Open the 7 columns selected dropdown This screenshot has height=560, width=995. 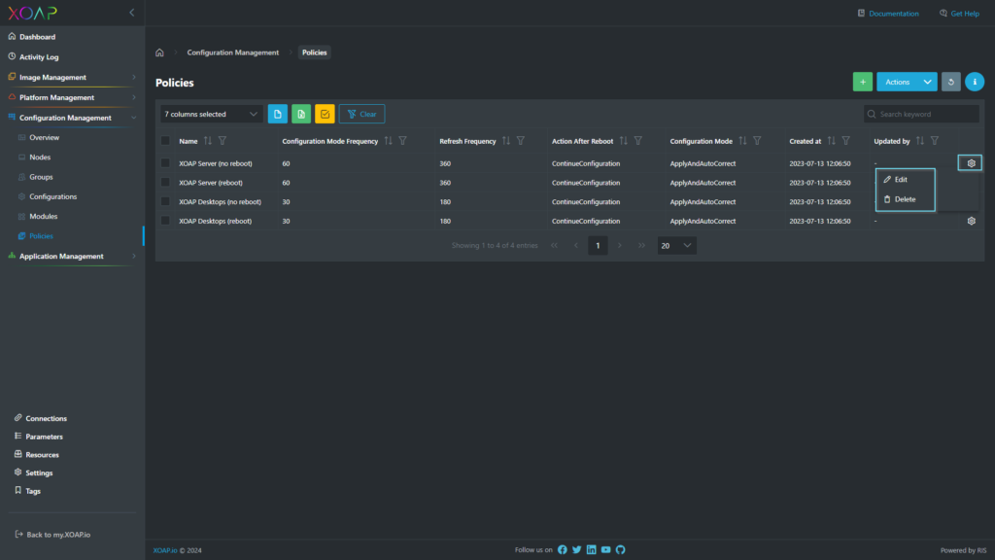pos(211,115)
